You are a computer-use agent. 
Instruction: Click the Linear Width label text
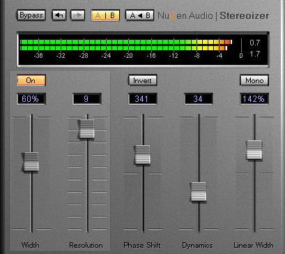[x=254, y=245]
